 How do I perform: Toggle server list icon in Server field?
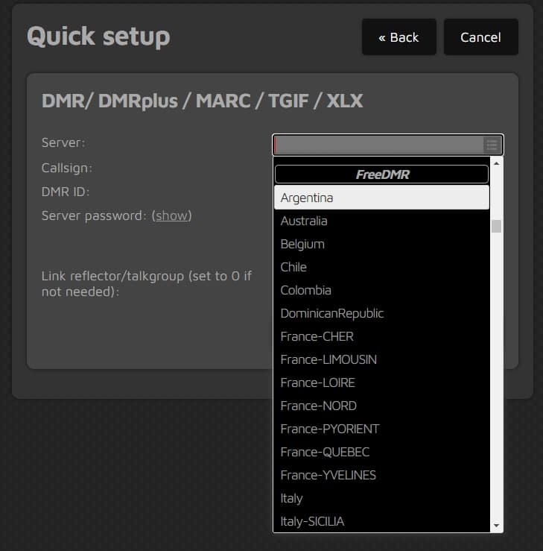pos(492,145)
